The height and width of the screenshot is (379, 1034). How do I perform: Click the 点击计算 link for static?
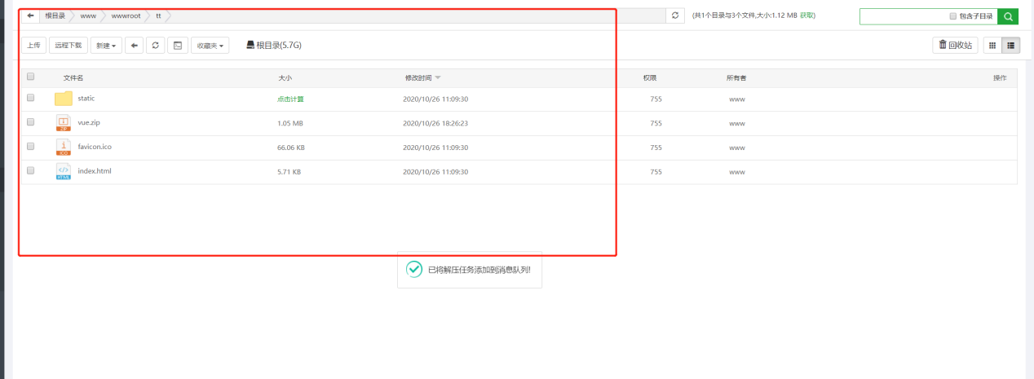pyautogui.click(x=290, y=99)
